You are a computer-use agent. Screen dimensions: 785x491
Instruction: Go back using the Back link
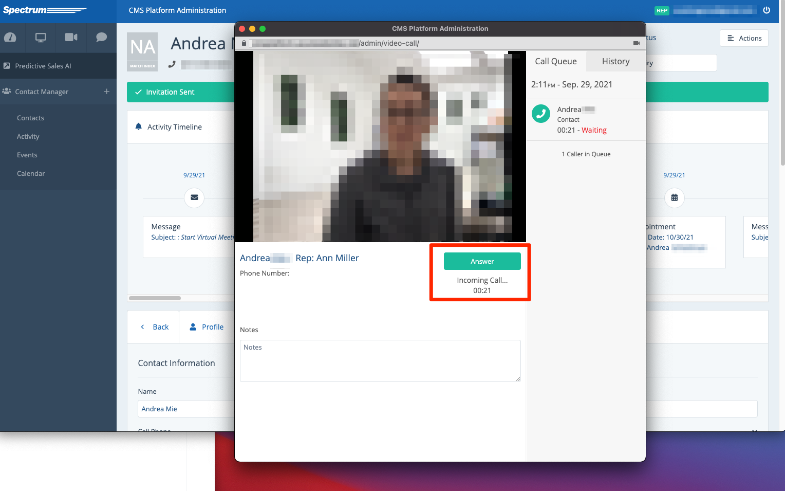tap(155, 327)
